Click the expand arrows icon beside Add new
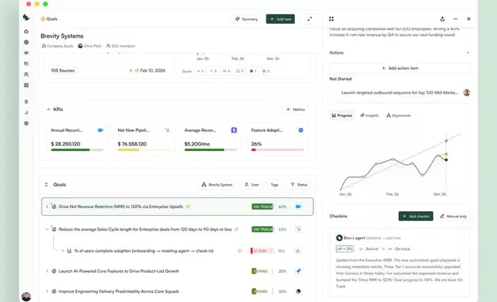 tap(309, 19)
